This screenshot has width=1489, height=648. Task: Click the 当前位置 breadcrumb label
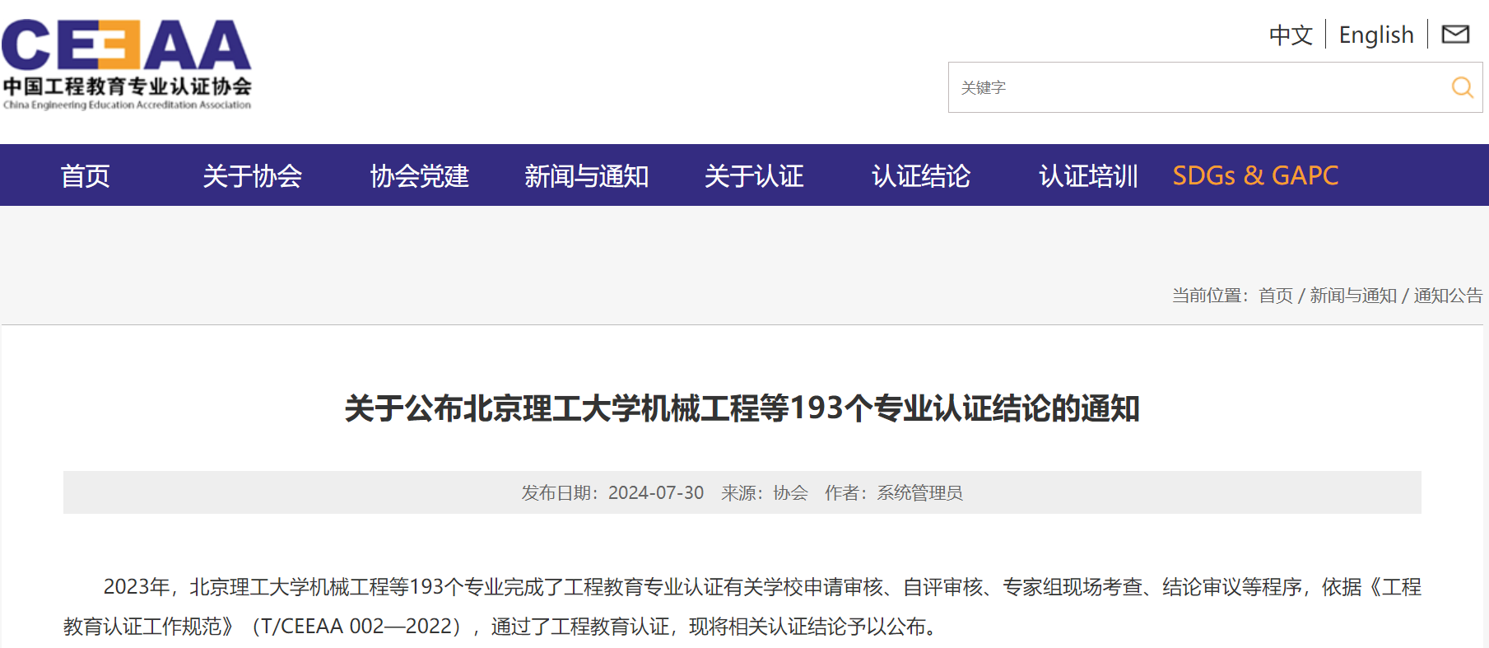pyautogui.click(x=1210, y=296)
